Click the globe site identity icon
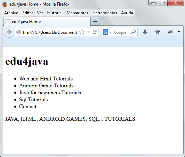 click(19, 32)
